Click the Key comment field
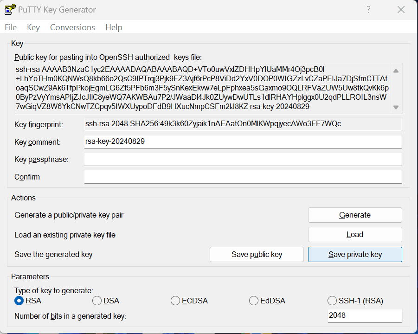 point(243,141)
